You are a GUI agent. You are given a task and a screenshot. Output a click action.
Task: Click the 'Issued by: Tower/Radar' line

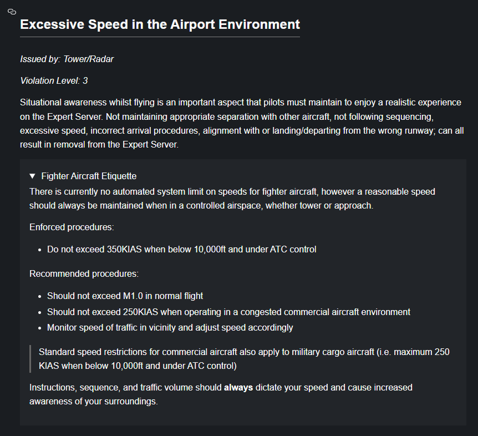[x=67, y=59]
